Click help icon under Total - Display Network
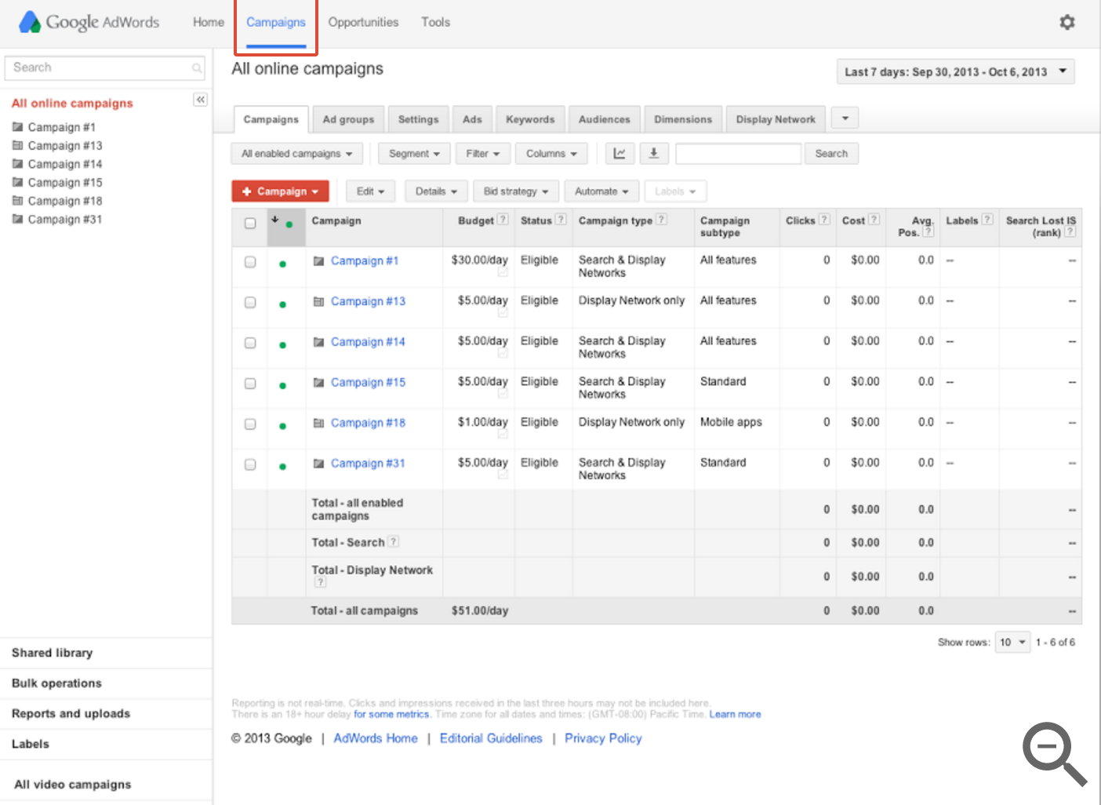This screenshot has width=1101, height=805. coord(320,582)
